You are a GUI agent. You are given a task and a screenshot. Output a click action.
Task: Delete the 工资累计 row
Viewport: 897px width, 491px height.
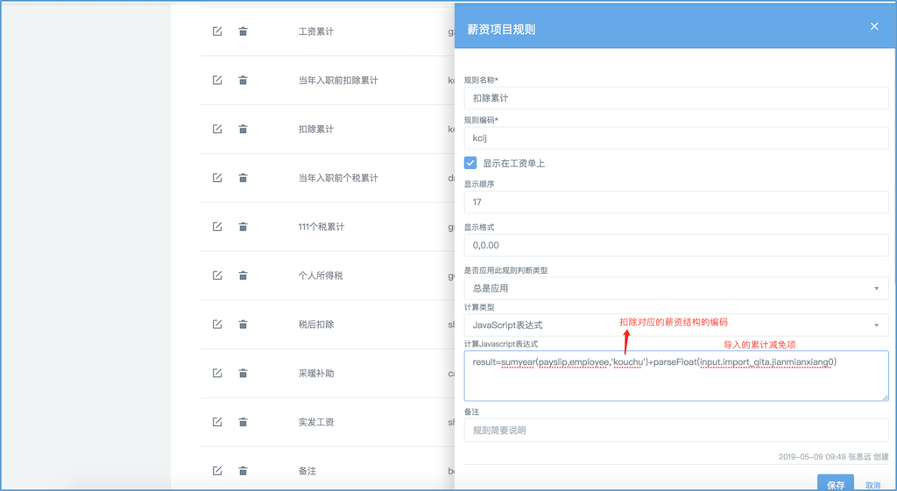click(244, 32)
